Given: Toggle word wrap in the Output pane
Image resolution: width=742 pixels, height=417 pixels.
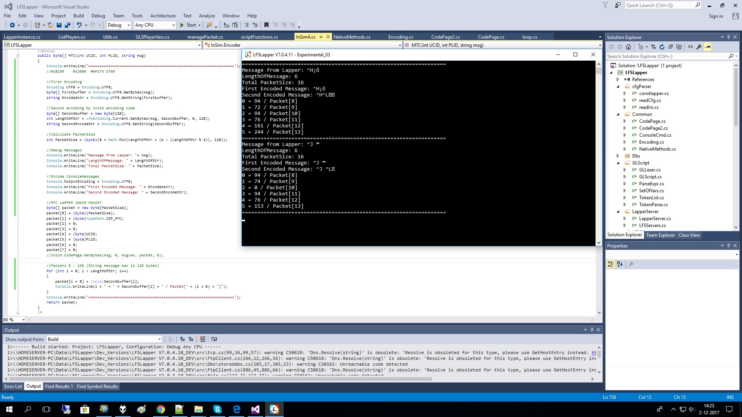Looking at the screenshot, I should (214, 339).
